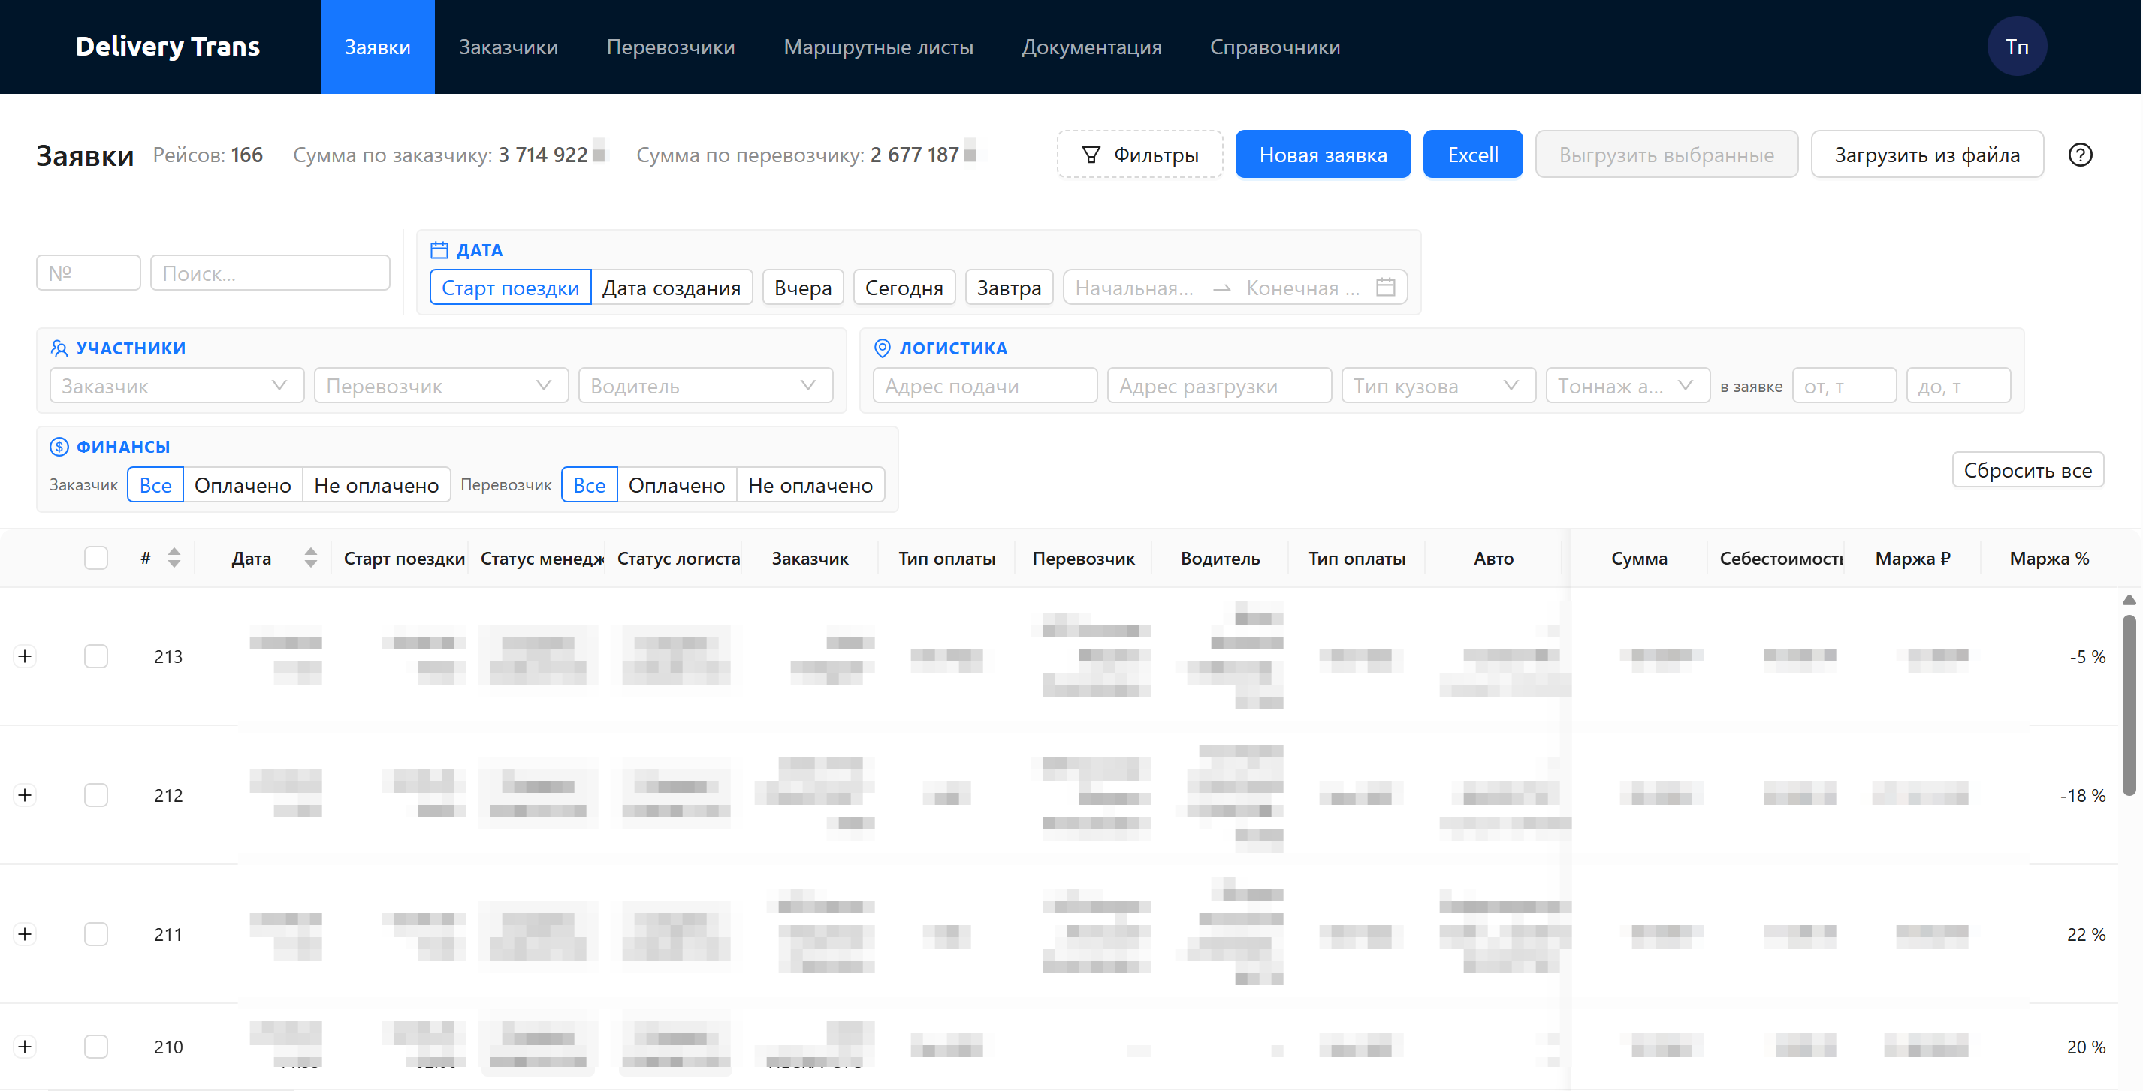The width and height of the screenshot is (2143, 1091).
Task: Set Перевозчик payment filter to Все
Action: 590,485
